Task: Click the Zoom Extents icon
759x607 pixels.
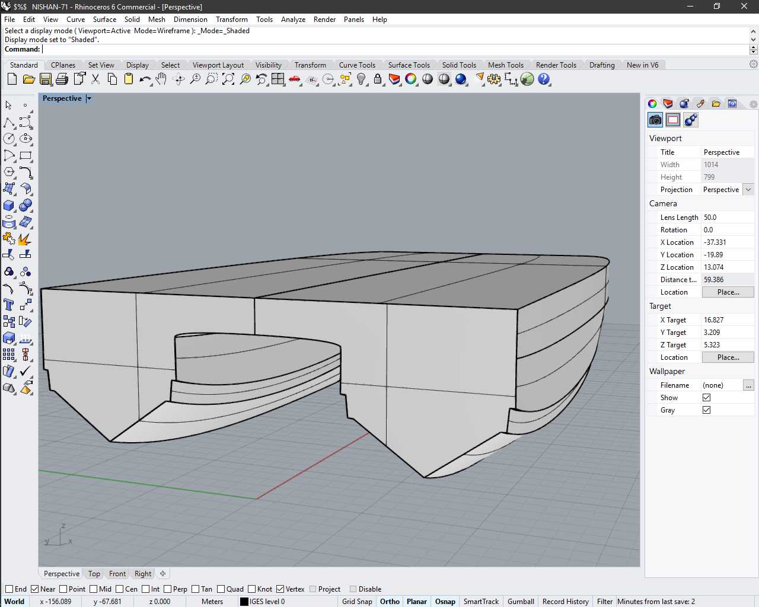Action: (x=228, y=79)
